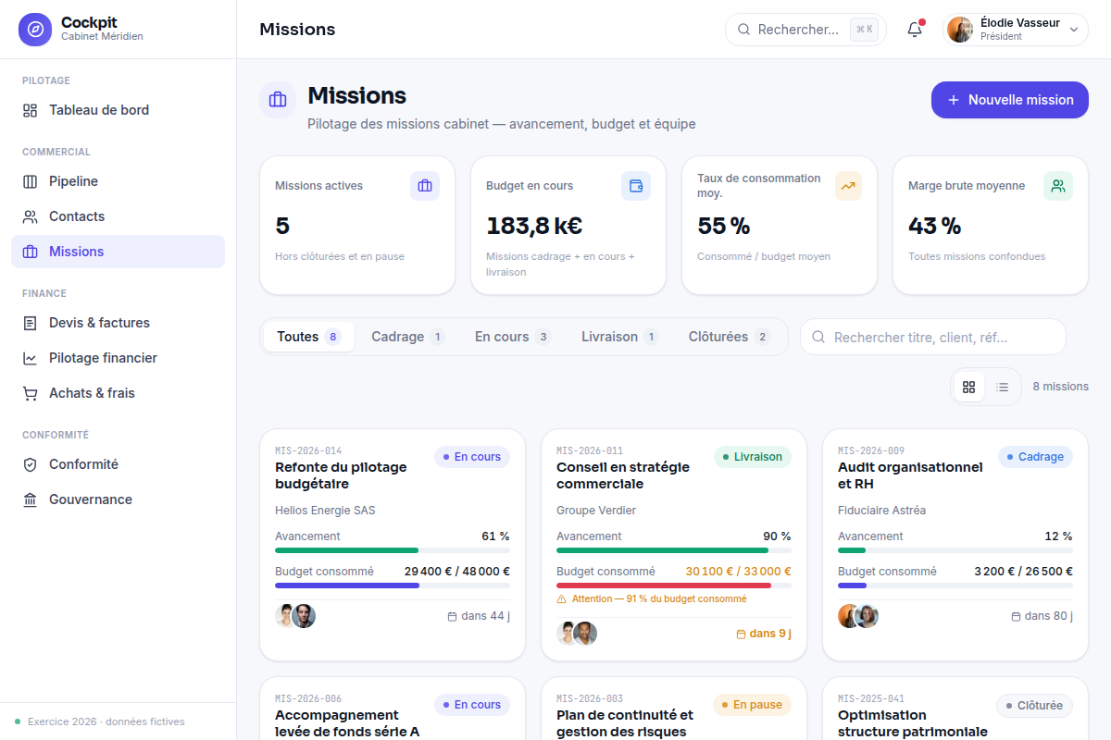The height and width of the screenshot is (740, 1111).
Task: Switch to the Cadrage tab
Action: [x=408, y=337]
